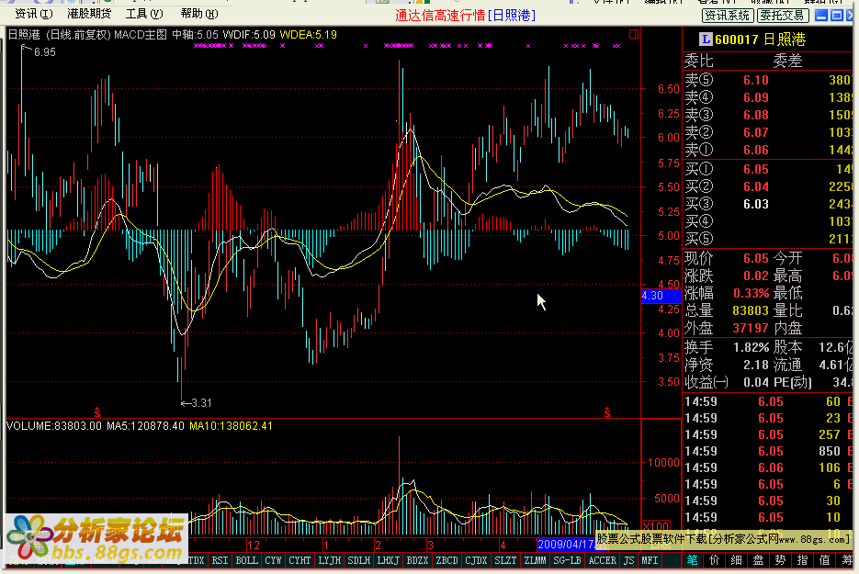
Task: Open the 港股期货 menu
Action: [x=89, y=14]
